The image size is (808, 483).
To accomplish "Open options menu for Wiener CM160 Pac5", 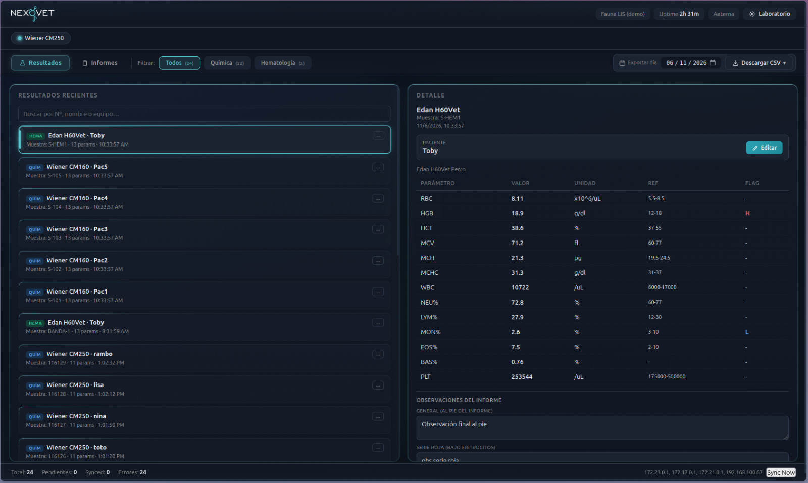I will tap(378, 167).
